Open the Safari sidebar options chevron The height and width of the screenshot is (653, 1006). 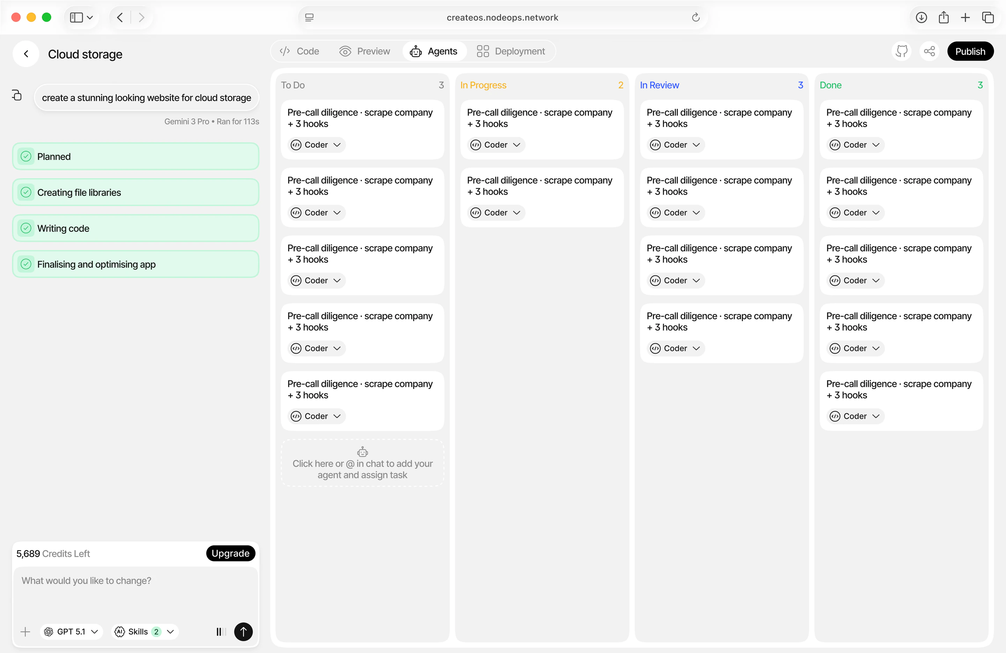tap(90, 17)
